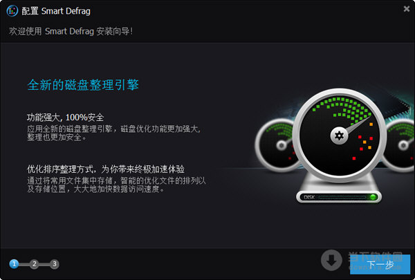Click the gear icon in the large gauge's center
The width and height of the screenshot is (415, 280).
point(339,136)
